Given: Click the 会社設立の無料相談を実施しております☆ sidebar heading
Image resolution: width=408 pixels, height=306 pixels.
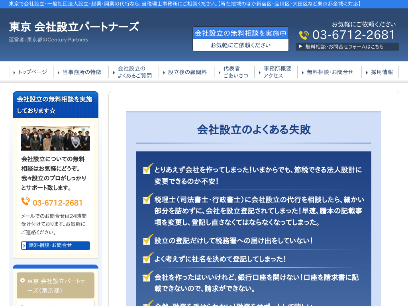Looking at the screenshot, I should click(55, 105).
